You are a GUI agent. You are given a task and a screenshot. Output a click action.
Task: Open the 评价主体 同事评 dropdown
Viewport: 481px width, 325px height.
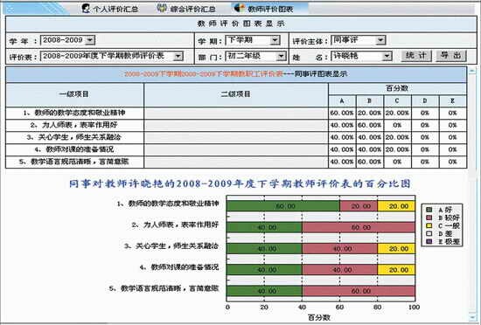359,40
